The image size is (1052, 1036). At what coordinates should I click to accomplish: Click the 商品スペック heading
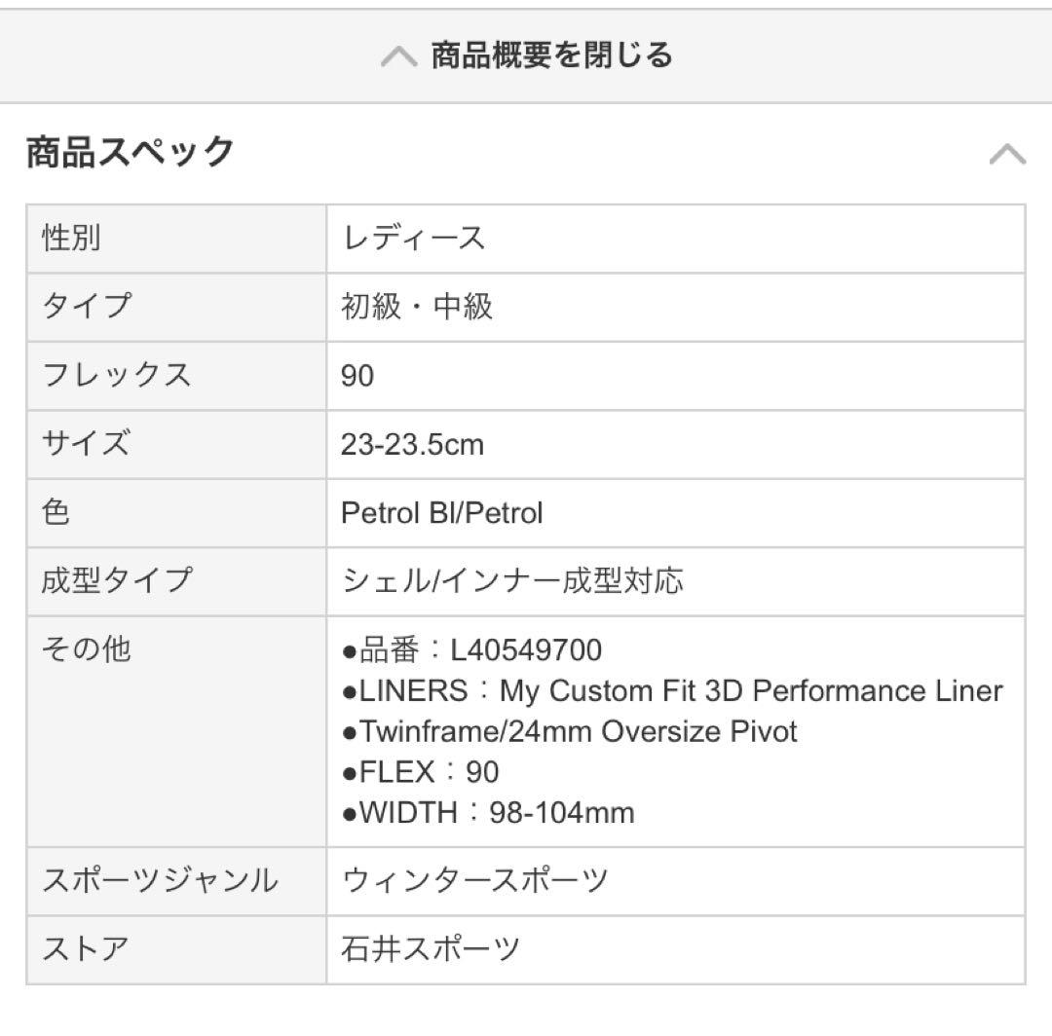[131, 153]
